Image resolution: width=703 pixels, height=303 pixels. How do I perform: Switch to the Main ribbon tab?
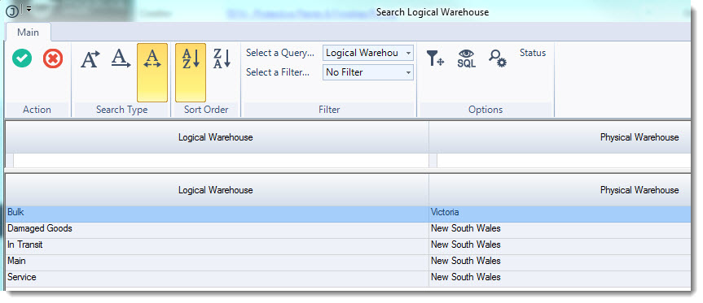[28, 32]
